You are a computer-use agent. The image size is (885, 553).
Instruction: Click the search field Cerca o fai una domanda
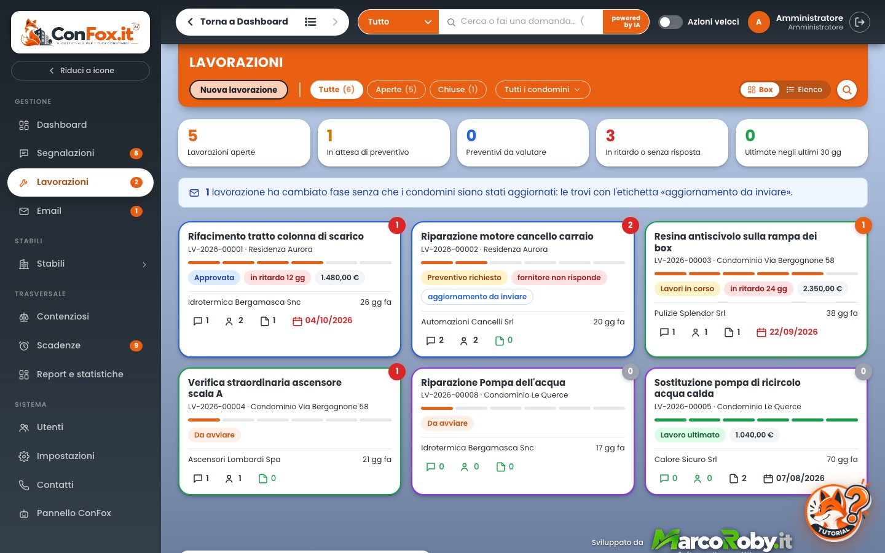521,22
